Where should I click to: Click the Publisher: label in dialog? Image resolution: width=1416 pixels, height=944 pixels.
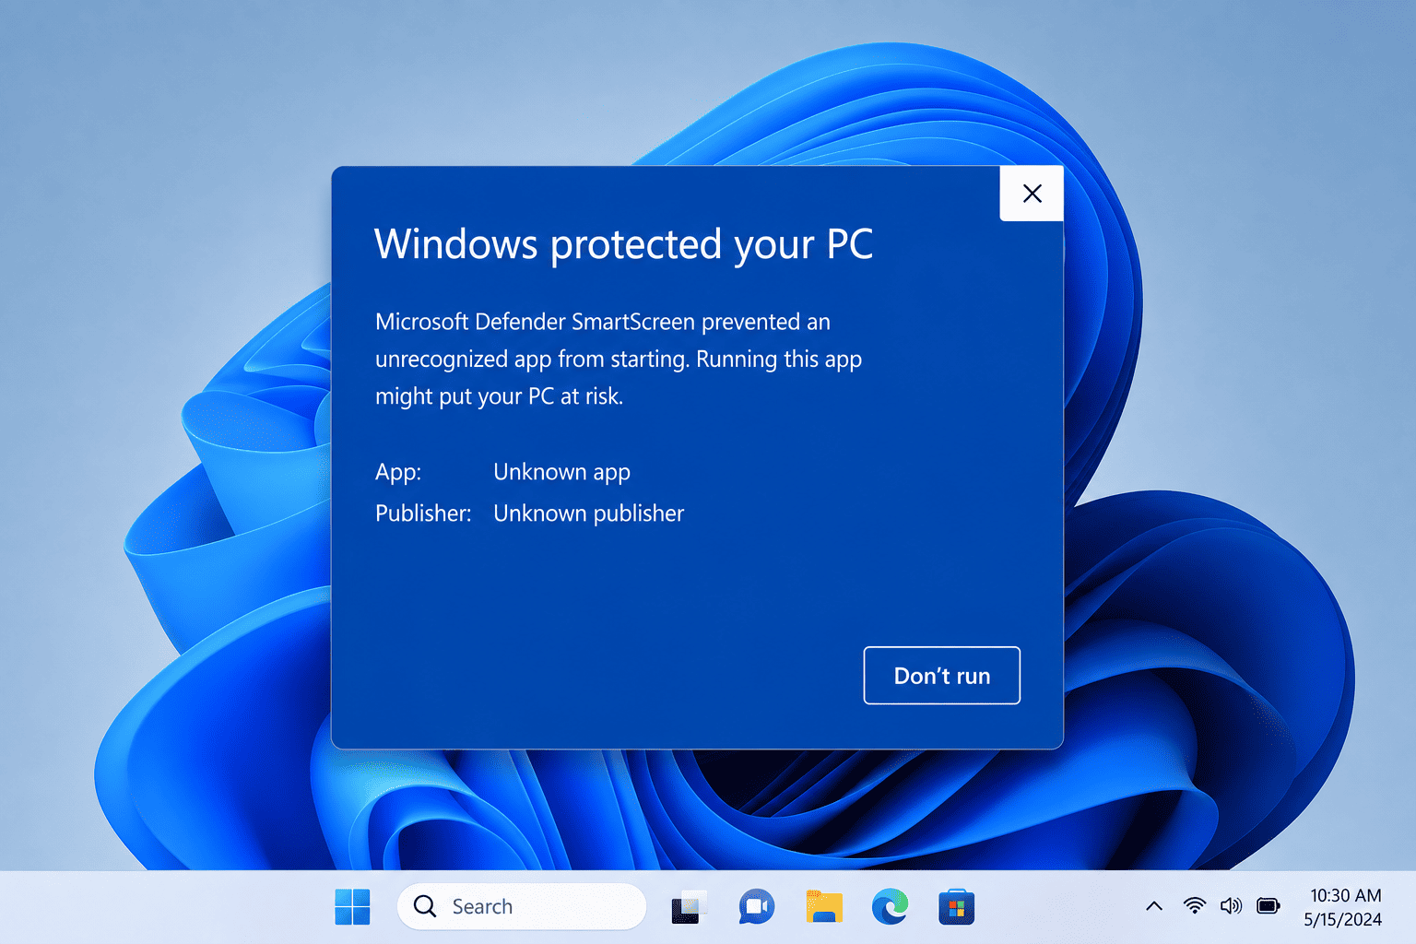[423, 513]
